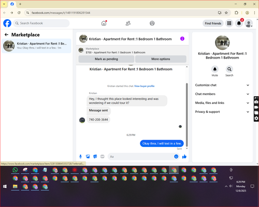Expand Chat members section

coord(222,94)
